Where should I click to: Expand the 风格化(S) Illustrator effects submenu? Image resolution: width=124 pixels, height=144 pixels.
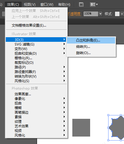tap(36, 81)
